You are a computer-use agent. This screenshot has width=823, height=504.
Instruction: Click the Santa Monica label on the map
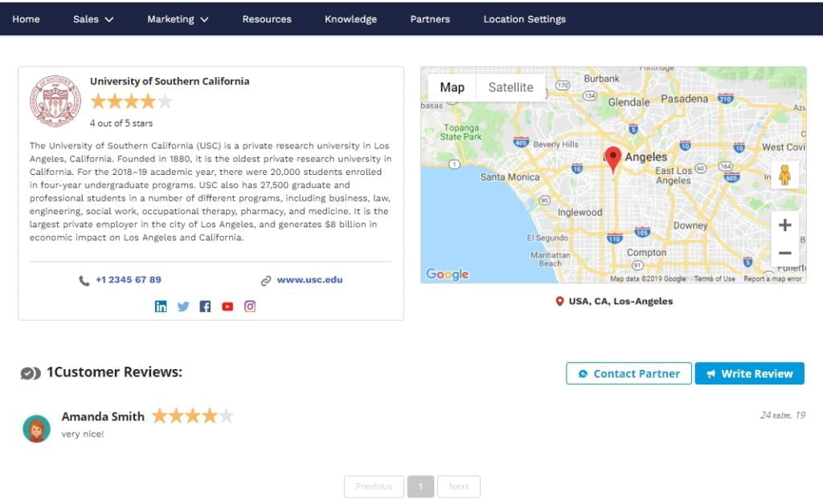[x=510, y=177]
